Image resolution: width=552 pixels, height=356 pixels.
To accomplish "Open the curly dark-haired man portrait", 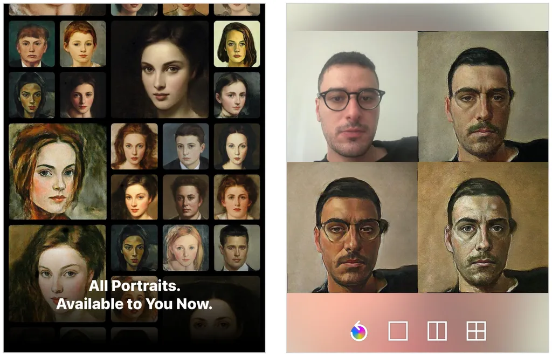I will point(185,197).
